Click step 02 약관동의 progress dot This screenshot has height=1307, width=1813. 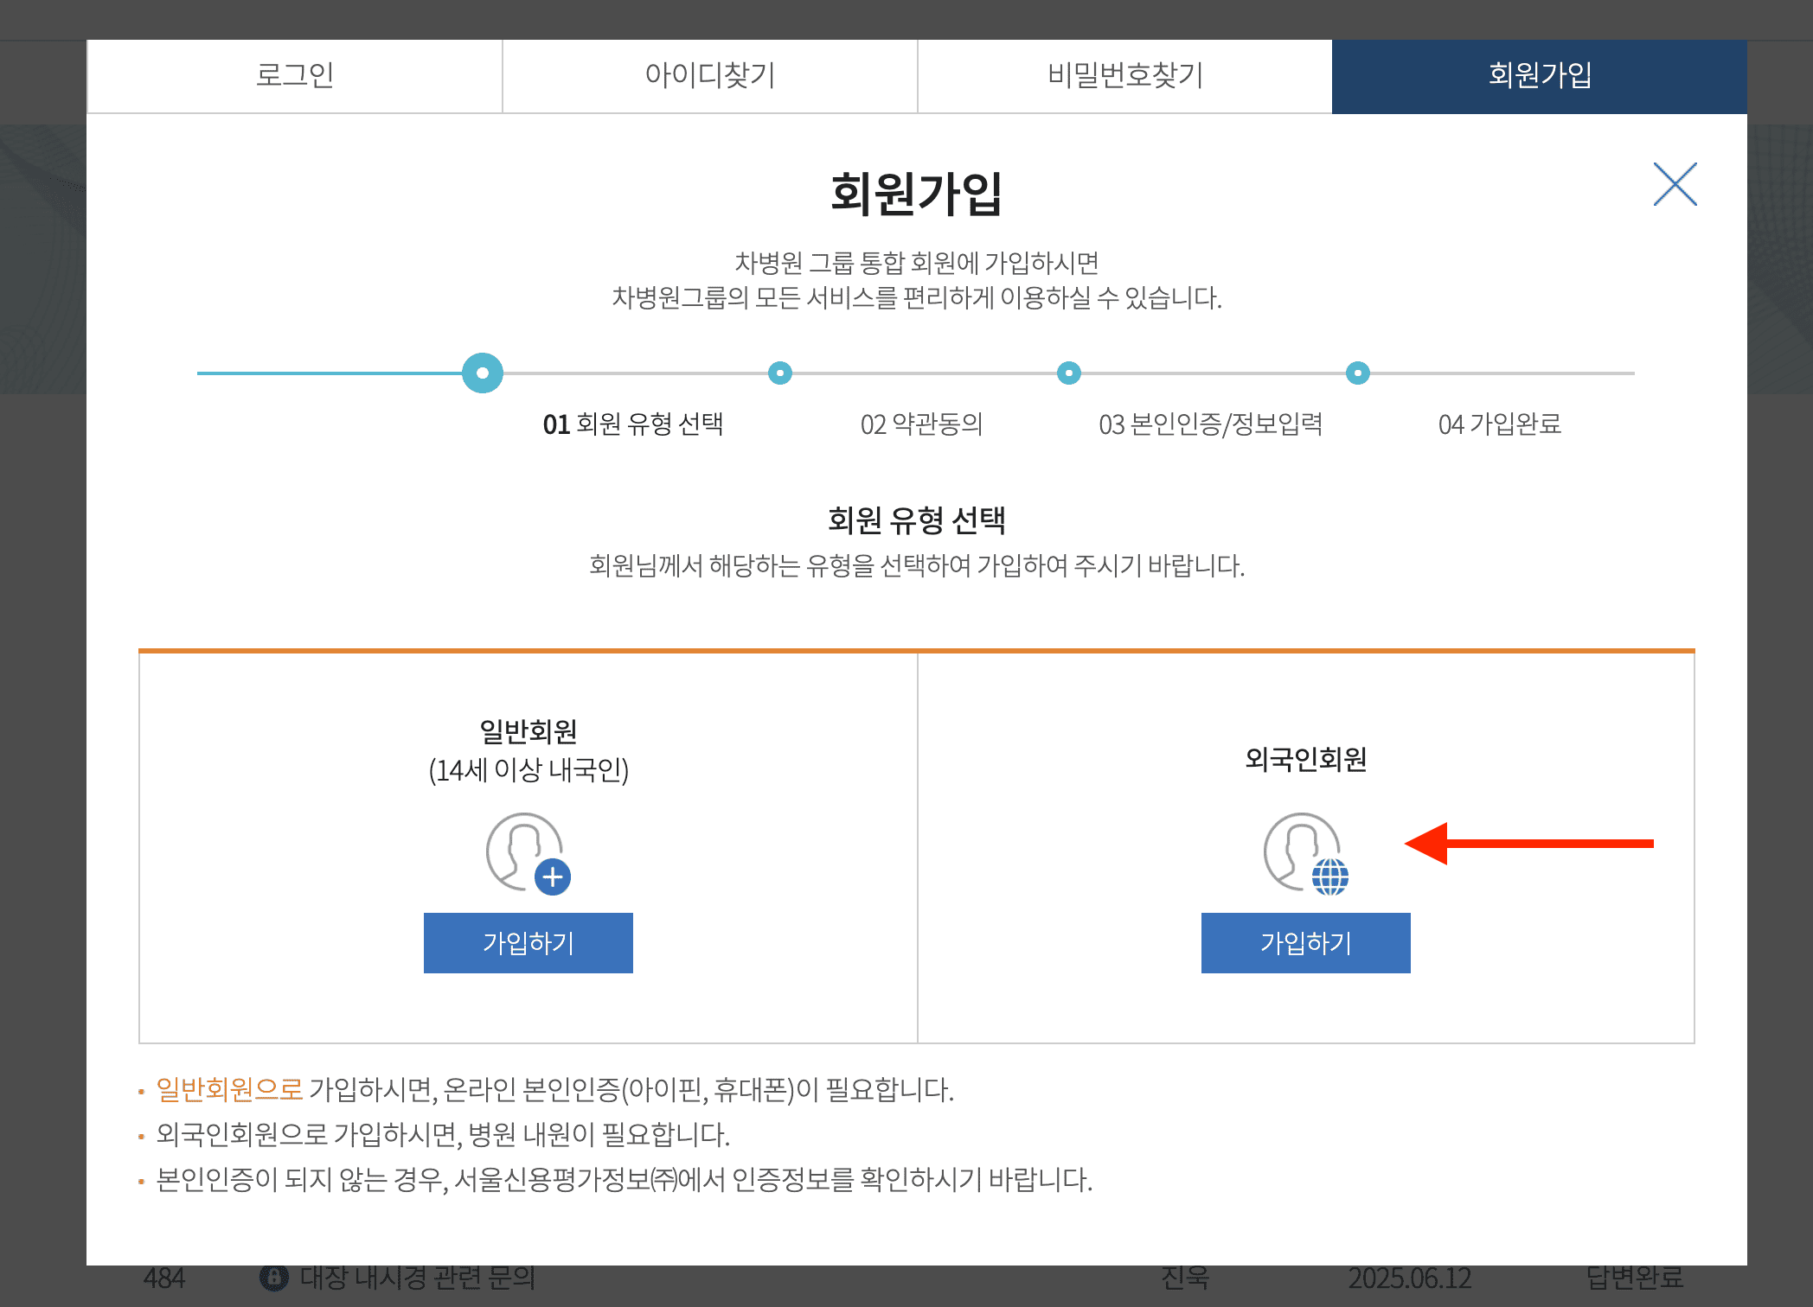click(x=780, y=373)
